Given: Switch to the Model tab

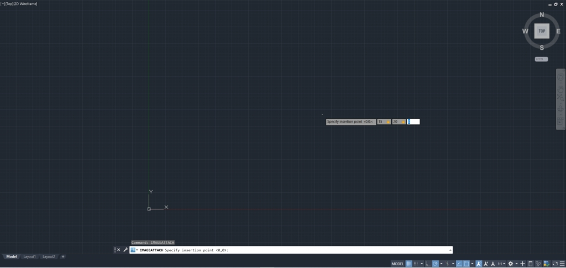Looking at the screenshot, I should pyautogui.click(x=12, y=256).
